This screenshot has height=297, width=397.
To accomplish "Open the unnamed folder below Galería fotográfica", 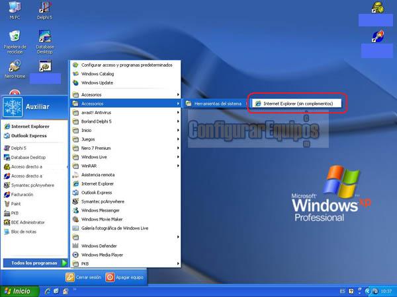I will pyautogui.click(x=125, y=237).
